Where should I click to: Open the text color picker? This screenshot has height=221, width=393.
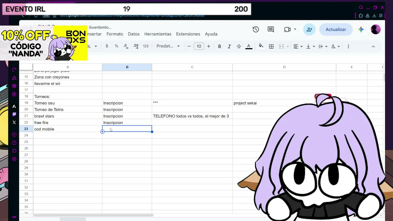point(249,46)
